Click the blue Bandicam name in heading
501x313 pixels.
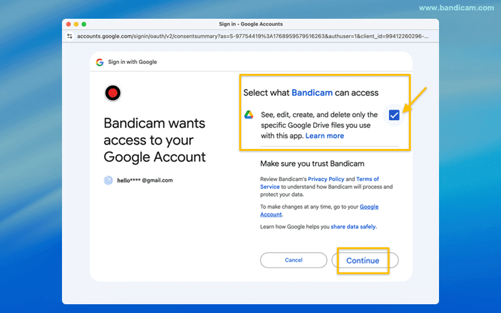(x=312, y=93)
